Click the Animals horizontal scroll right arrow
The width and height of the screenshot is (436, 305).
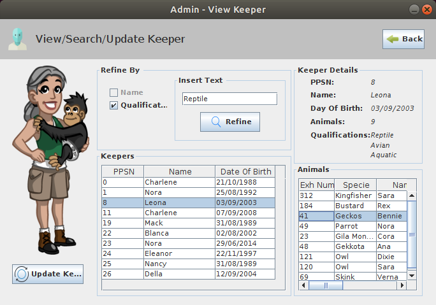[x=402, y=286]
